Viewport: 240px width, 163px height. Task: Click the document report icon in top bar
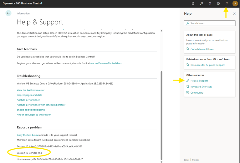(193, 3)
